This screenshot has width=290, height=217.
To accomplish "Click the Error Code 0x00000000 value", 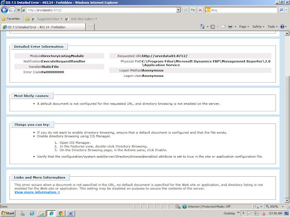I will coord(53,72).
